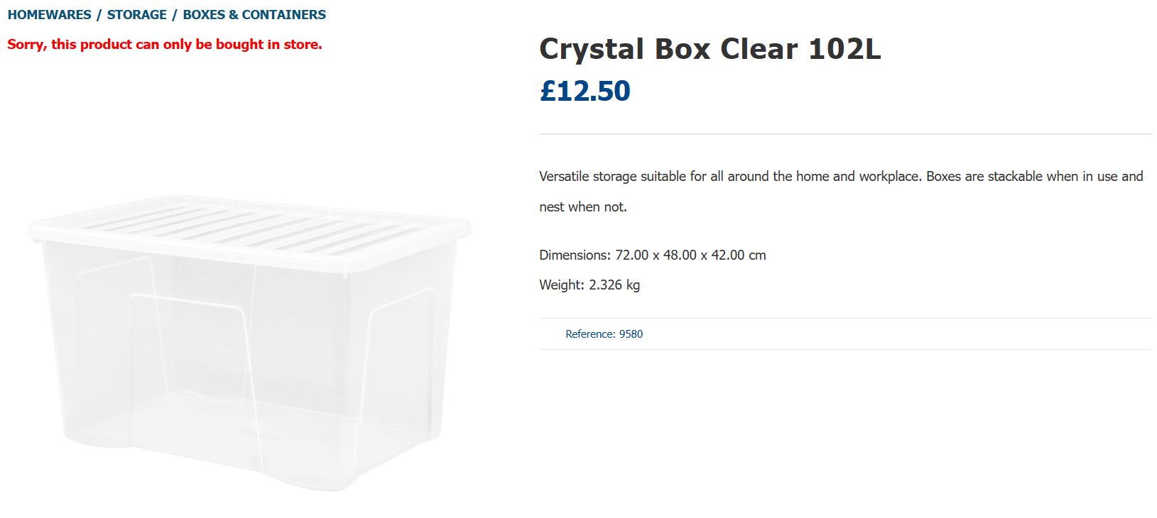Select the Crystal Box Clear 102L title

(x=710, y=49)
